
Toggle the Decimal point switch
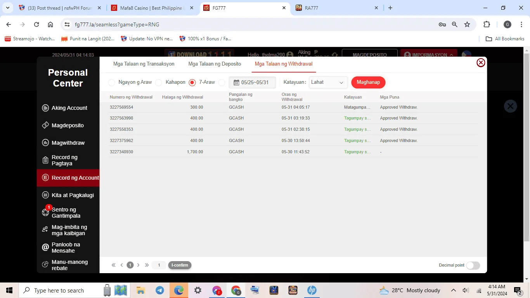(x=473, y=265)
